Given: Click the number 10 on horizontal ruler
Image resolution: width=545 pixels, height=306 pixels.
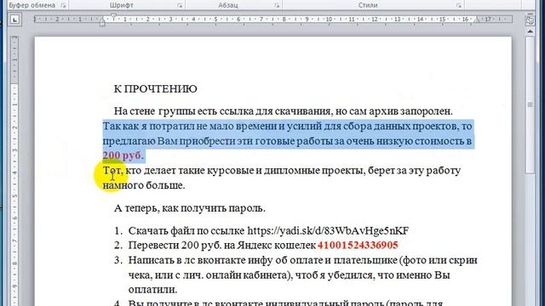Looking at the screenshot, I should 329,20.
